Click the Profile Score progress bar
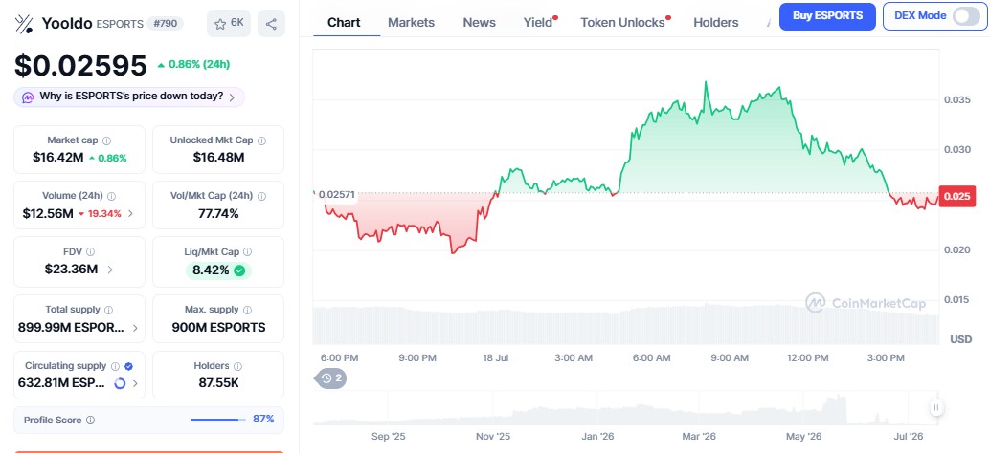This screenshot has height=453, width=990. pos(218,420)
